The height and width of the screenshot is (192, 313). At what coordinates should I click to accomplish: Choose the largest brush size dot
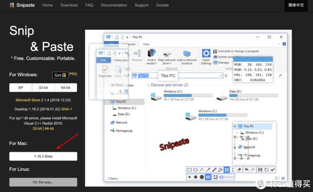point(202,177)
